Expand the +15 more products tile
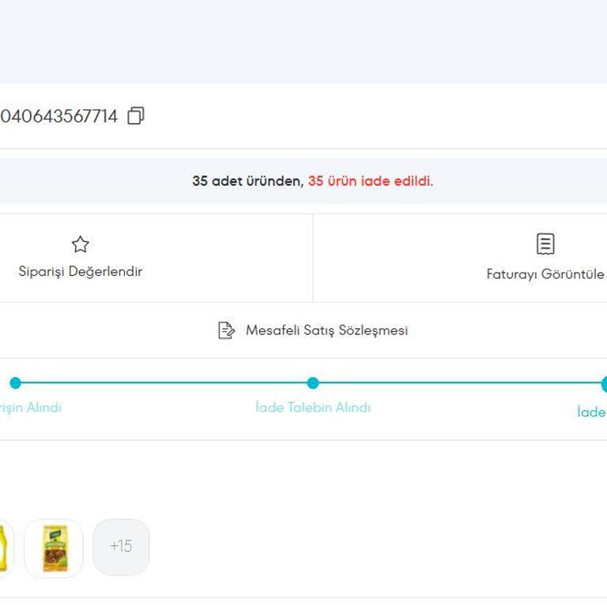 (x=121, y=547)
